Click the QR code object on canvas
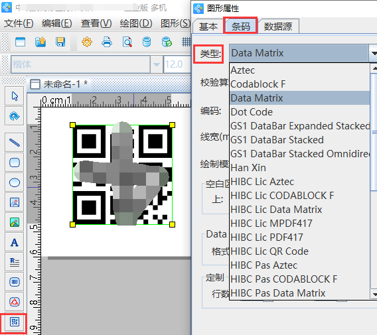The width and height of the screenshot is (377, 335). coord(122,174)
